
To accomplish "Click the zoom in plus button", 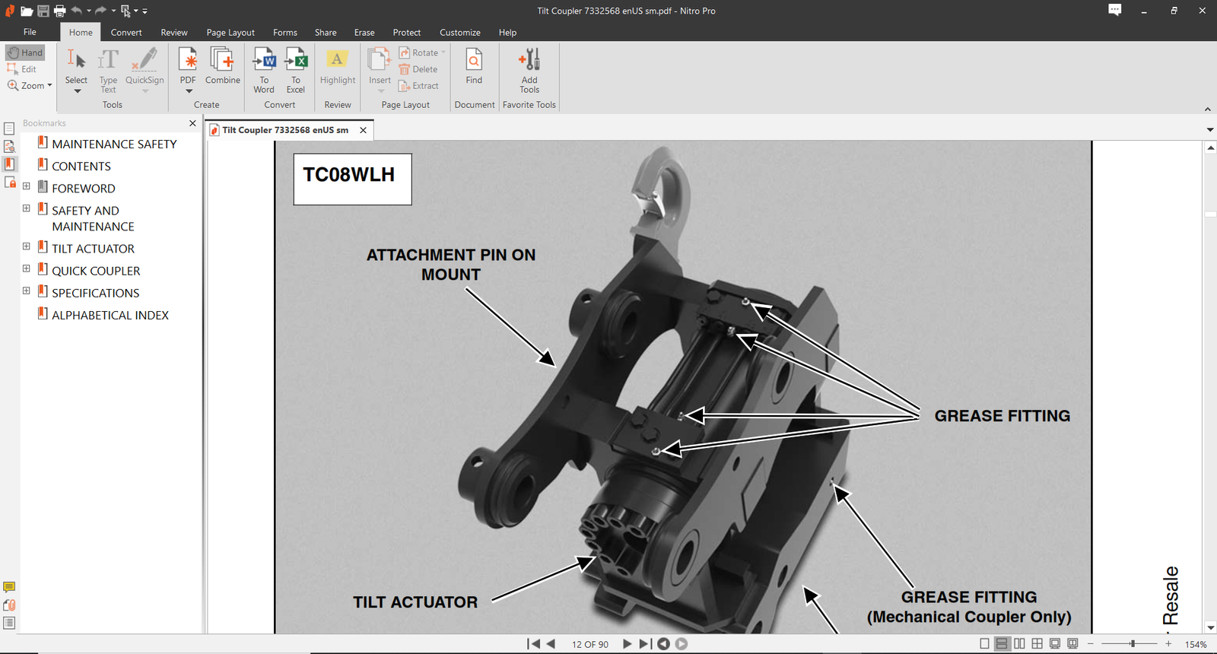I will [1168, 643].
